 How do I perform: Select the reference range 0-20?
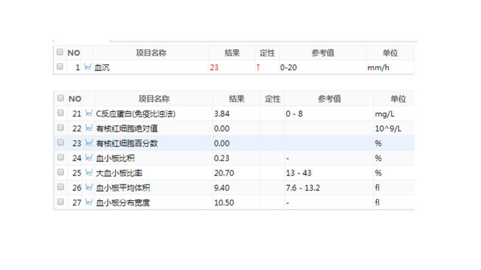point(288,67)
